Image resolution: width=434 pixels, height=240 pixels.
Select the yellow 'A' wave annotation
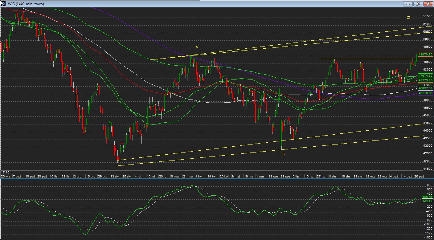pos(197,47)
